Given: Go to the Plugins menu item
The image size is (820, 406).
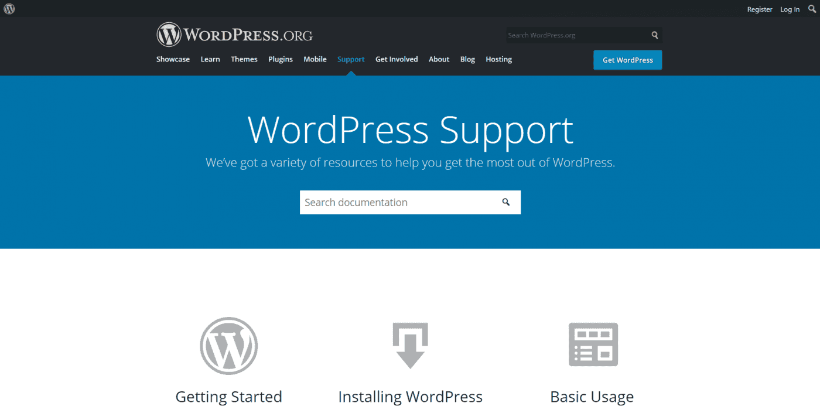Looking at the screenshot, I should [x=281, y=59].
